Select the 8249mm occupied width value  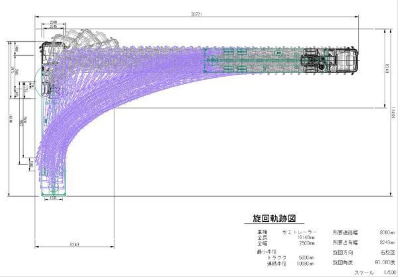pyautogui.click(x=387, y=242)
